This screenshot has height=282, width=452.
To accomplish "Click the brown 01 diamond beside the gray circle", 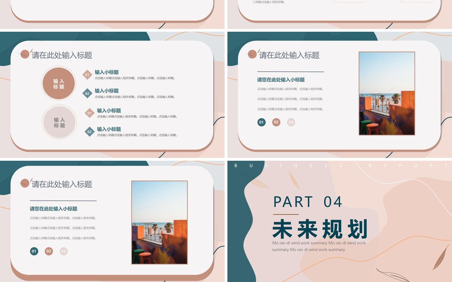I will pos(89,113).
